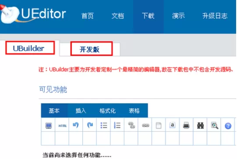Click the magnifier preview icon

click(x=215, y=125)
